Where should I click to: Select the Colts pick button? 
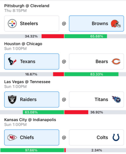coord(96,137)
